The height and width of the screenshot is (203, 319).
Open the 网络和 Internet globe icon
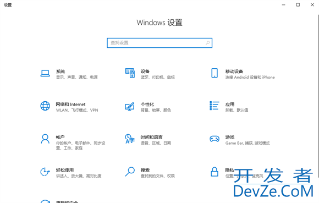[45, 106]
